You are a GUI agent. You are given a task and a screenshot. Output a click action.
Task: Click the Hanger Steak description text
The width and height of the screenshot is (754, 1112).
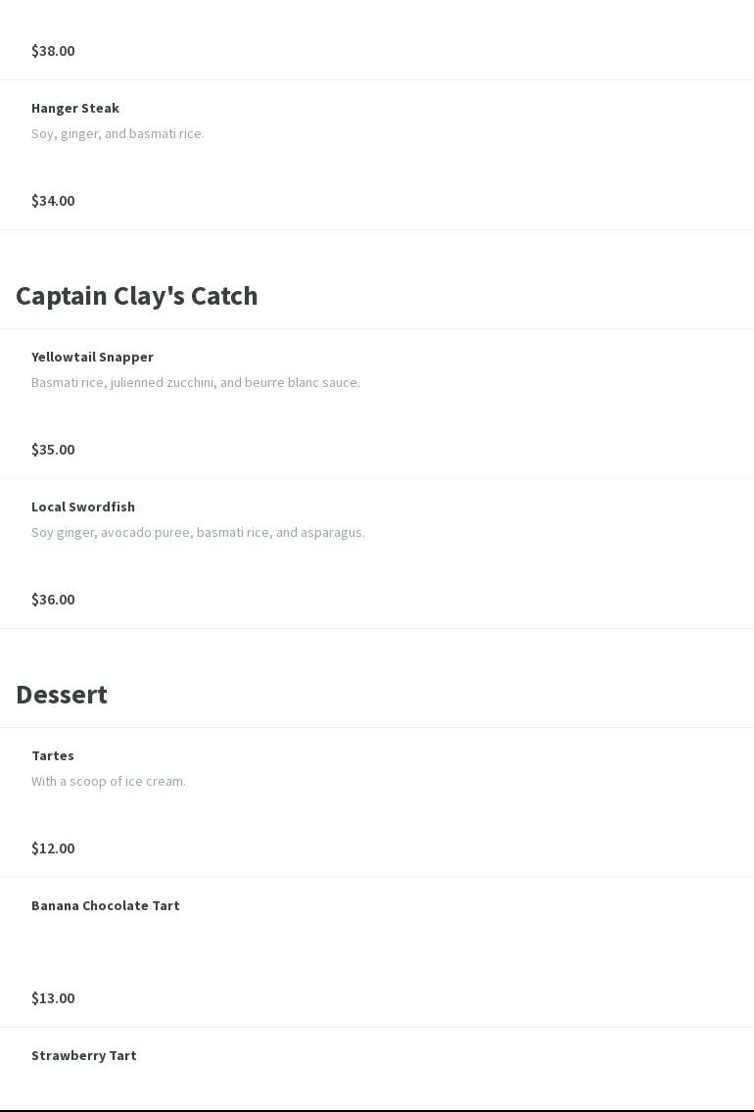[x=118, y=133]
